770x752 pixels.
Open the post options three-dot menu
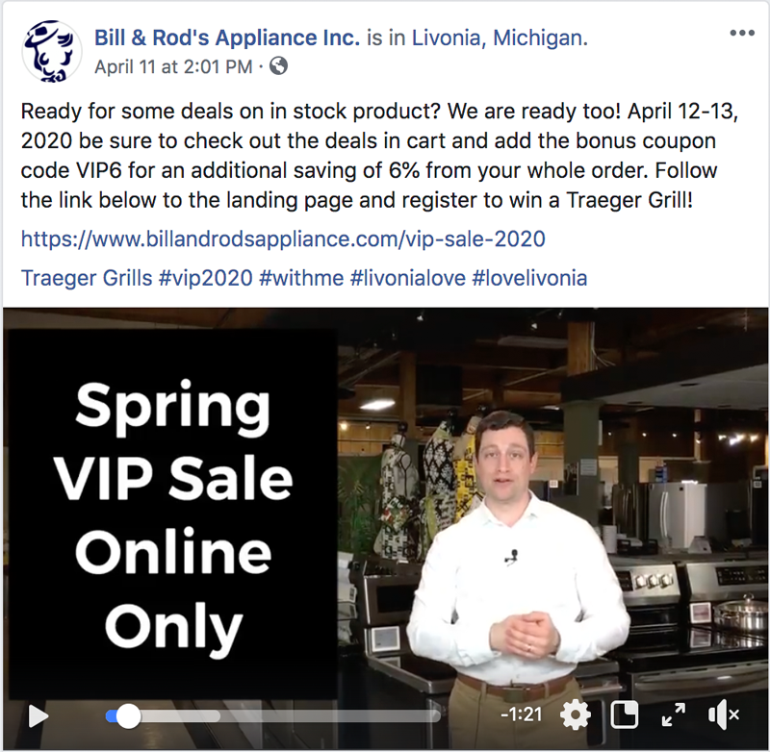pyautogui.click(x=742, y=33)
